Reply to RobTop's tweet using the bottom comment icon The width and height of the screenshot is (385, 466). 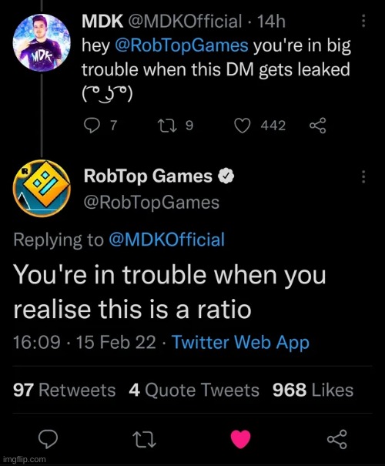point(48,439)
